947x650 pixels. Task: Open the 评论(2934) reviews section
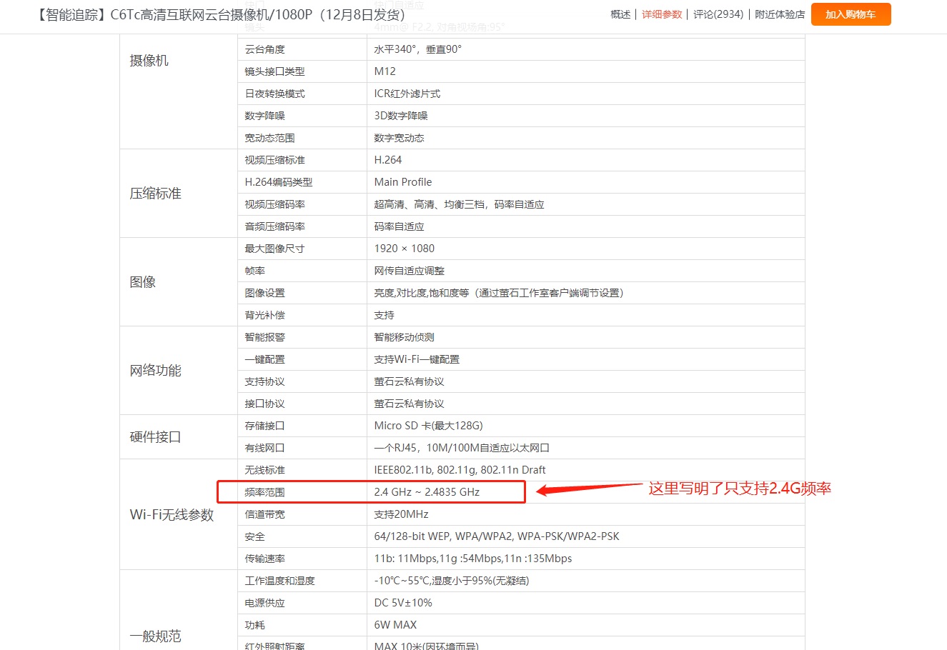(718, 14)
